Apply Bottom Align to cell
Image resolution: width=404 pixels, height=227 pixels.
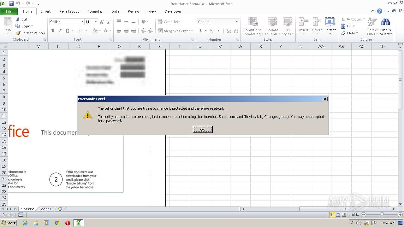[x=134, y=22]
